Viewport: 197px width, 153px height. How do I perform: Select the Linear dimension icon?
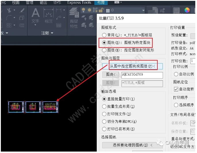[59, 10]
